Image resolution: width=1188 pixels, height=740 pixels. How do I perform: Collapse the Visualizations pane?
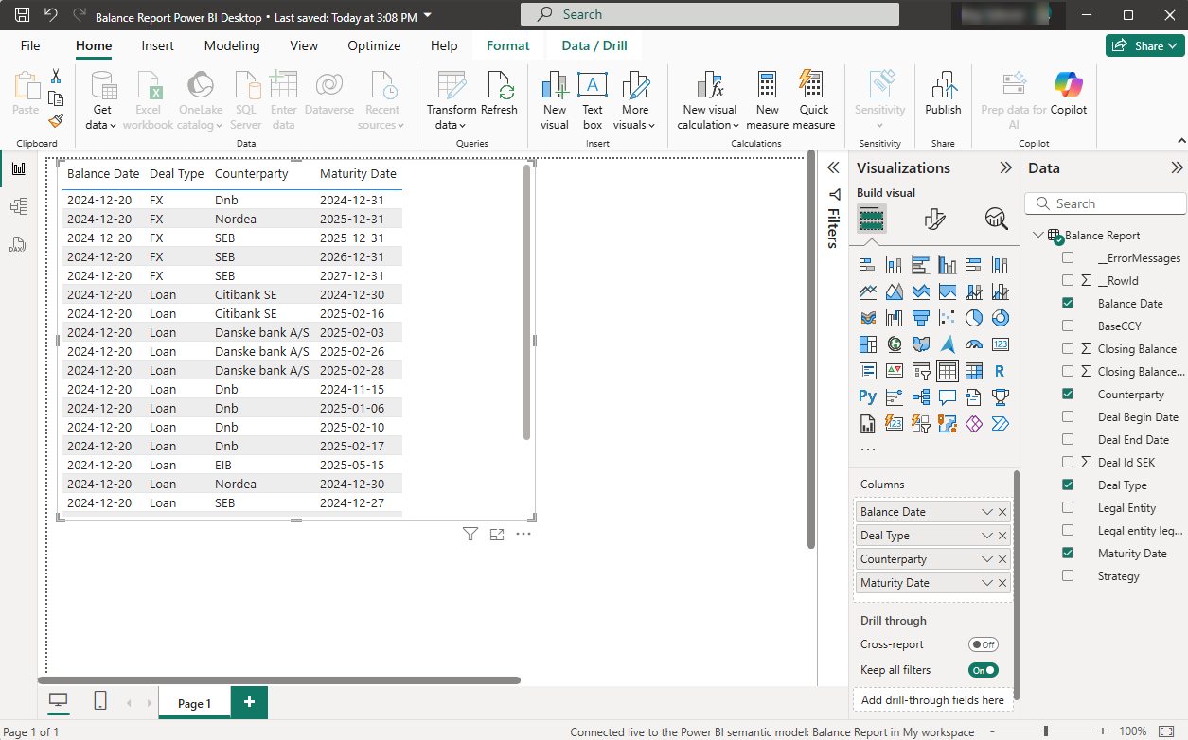[1005, 167]
